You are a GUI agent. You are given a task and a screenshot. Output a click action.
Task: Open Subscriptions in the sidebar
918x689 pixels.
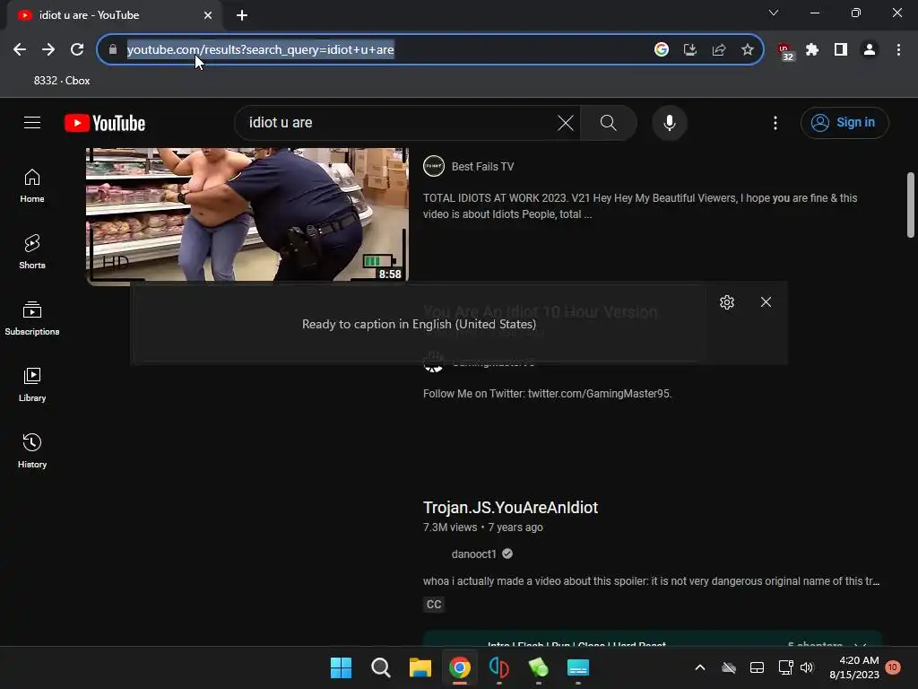pos(32,318)
